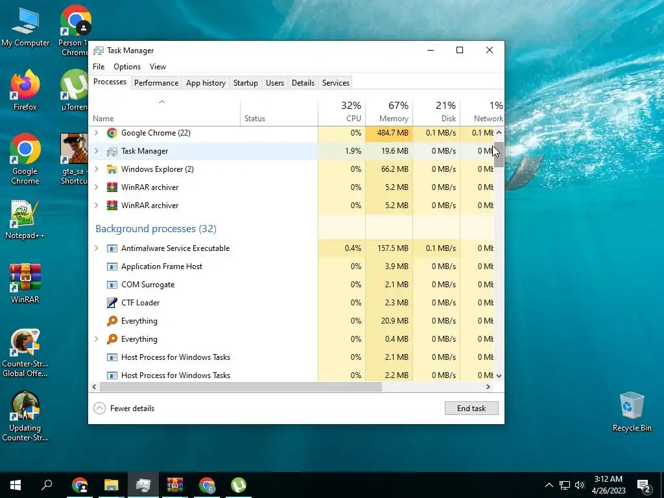Expand the Windows Explorer (2) group
Viewport: 664px width, 498px height.
click(97, 169)
